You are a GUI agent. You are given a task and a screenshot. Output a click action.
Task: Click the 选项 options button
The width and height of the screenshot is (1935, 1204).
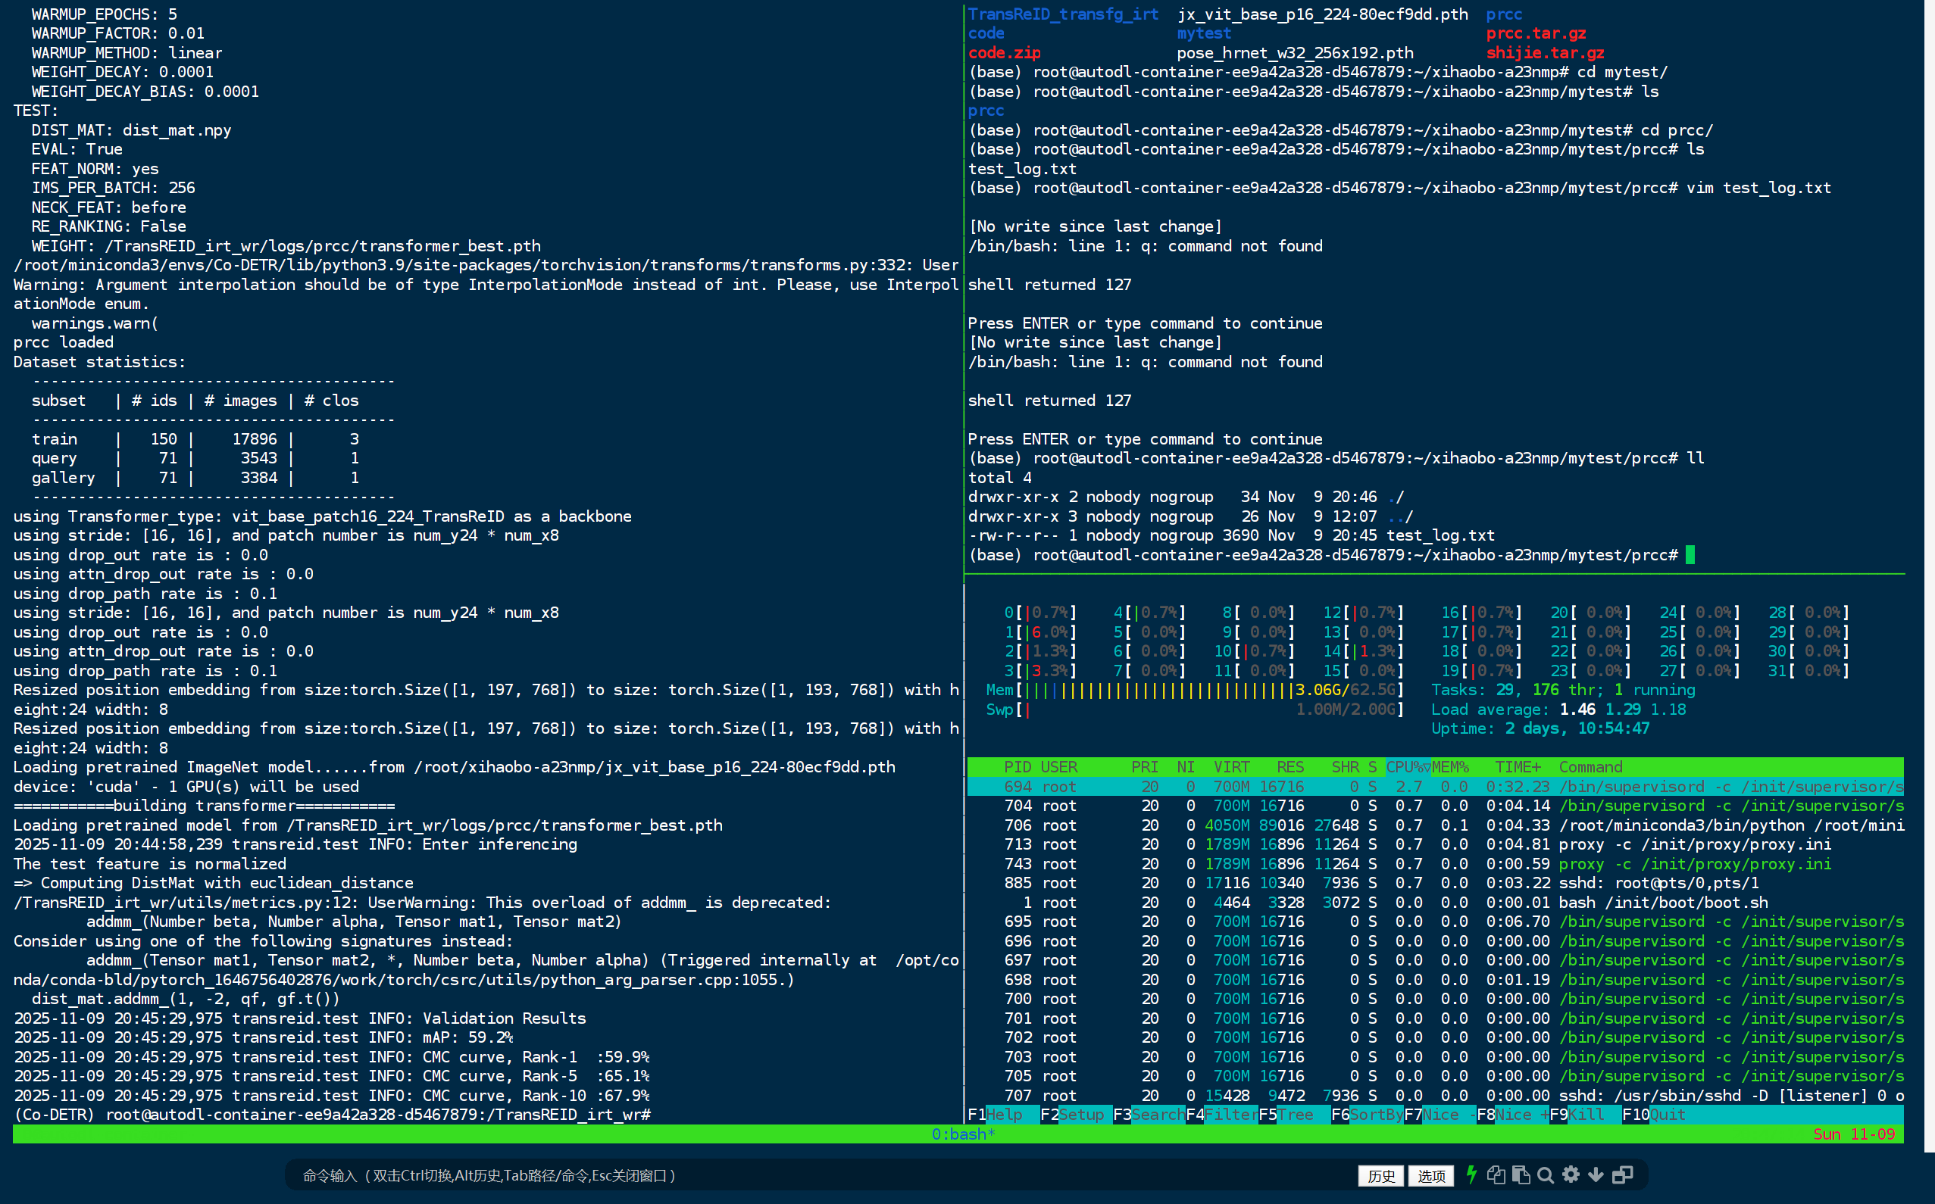[1430, 1175]
